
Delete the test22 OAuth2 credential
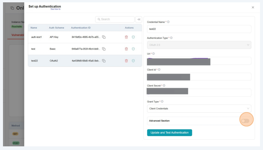pyautogui.click(x=126, y=61)
